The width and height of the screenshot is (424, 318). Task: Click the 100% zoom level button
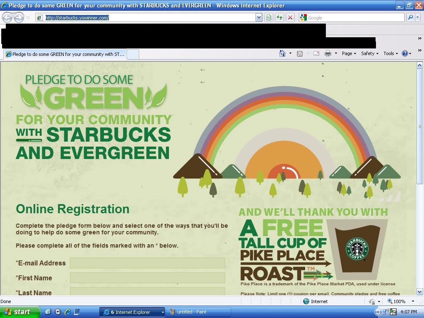coord(396,301)
